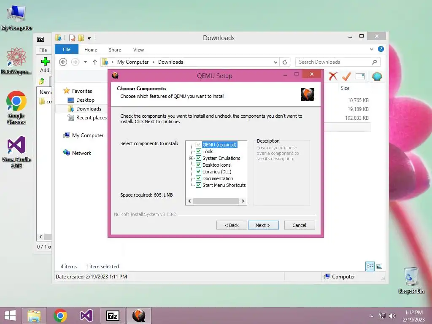Click the Search Downloads field
The image size is (432, 324).
[338, 62]
